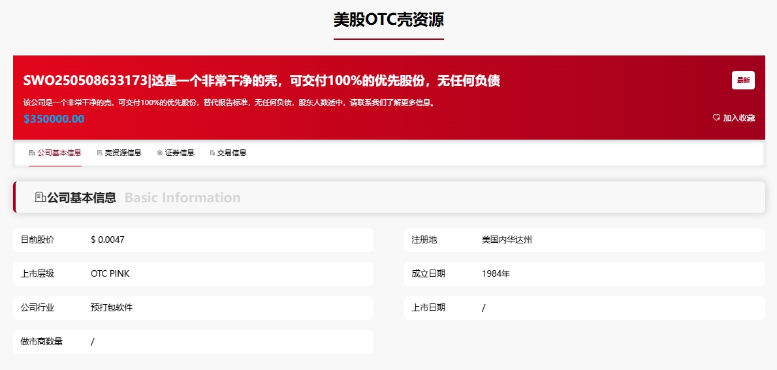Viewport: 777px width, 370px height.
Task: Click the 上市日期 row
Action: (x=584, y=308)
